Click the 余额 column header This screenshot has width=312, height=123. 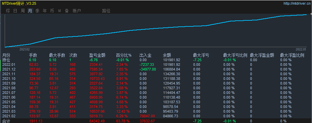click(x=167, y=55)
